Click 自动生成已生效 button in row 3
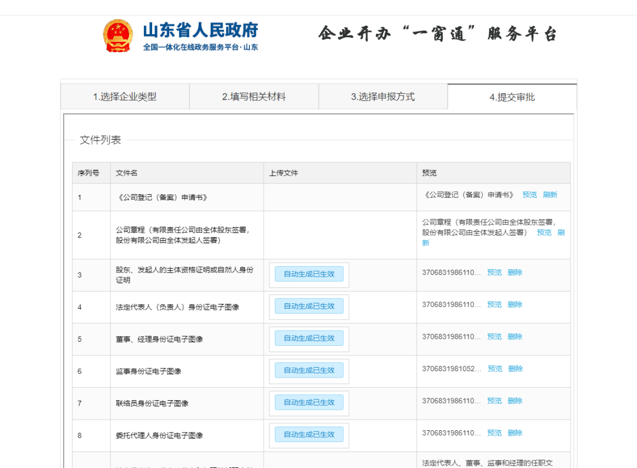Viewport: 637px width, 468px height. [308, 274]
